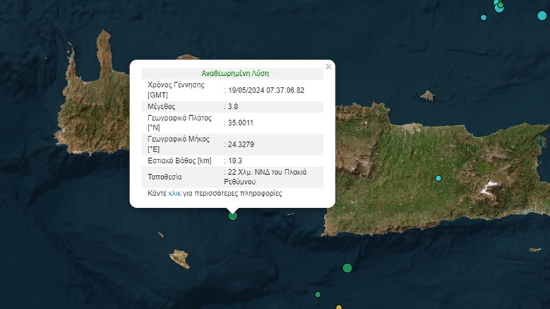Select the cyan earthquake marker on eastern Crete
Viewport: 550px width, 309px height.
(438, 178)
